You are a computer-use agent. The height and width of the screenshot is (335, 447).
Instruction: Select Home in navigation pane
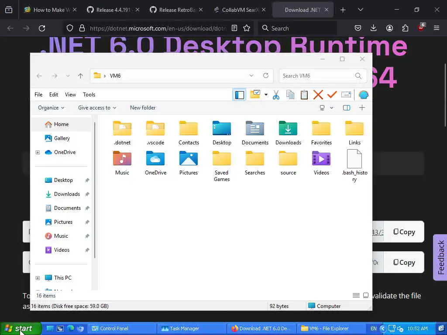[x=61, y=124]
